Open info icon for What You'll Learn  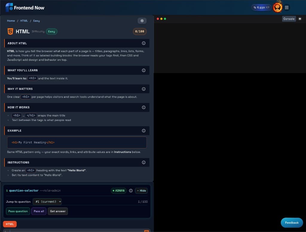click(144, 70)
